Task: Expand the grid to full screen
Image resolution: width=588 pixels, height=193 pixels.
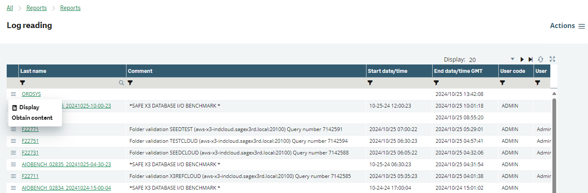Action: pyautogui.click(x=552, y=59)
